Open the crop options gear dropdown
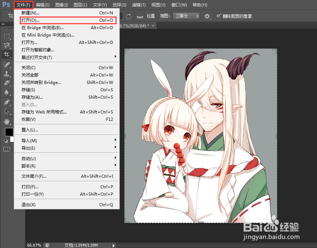 pos(207,16)
